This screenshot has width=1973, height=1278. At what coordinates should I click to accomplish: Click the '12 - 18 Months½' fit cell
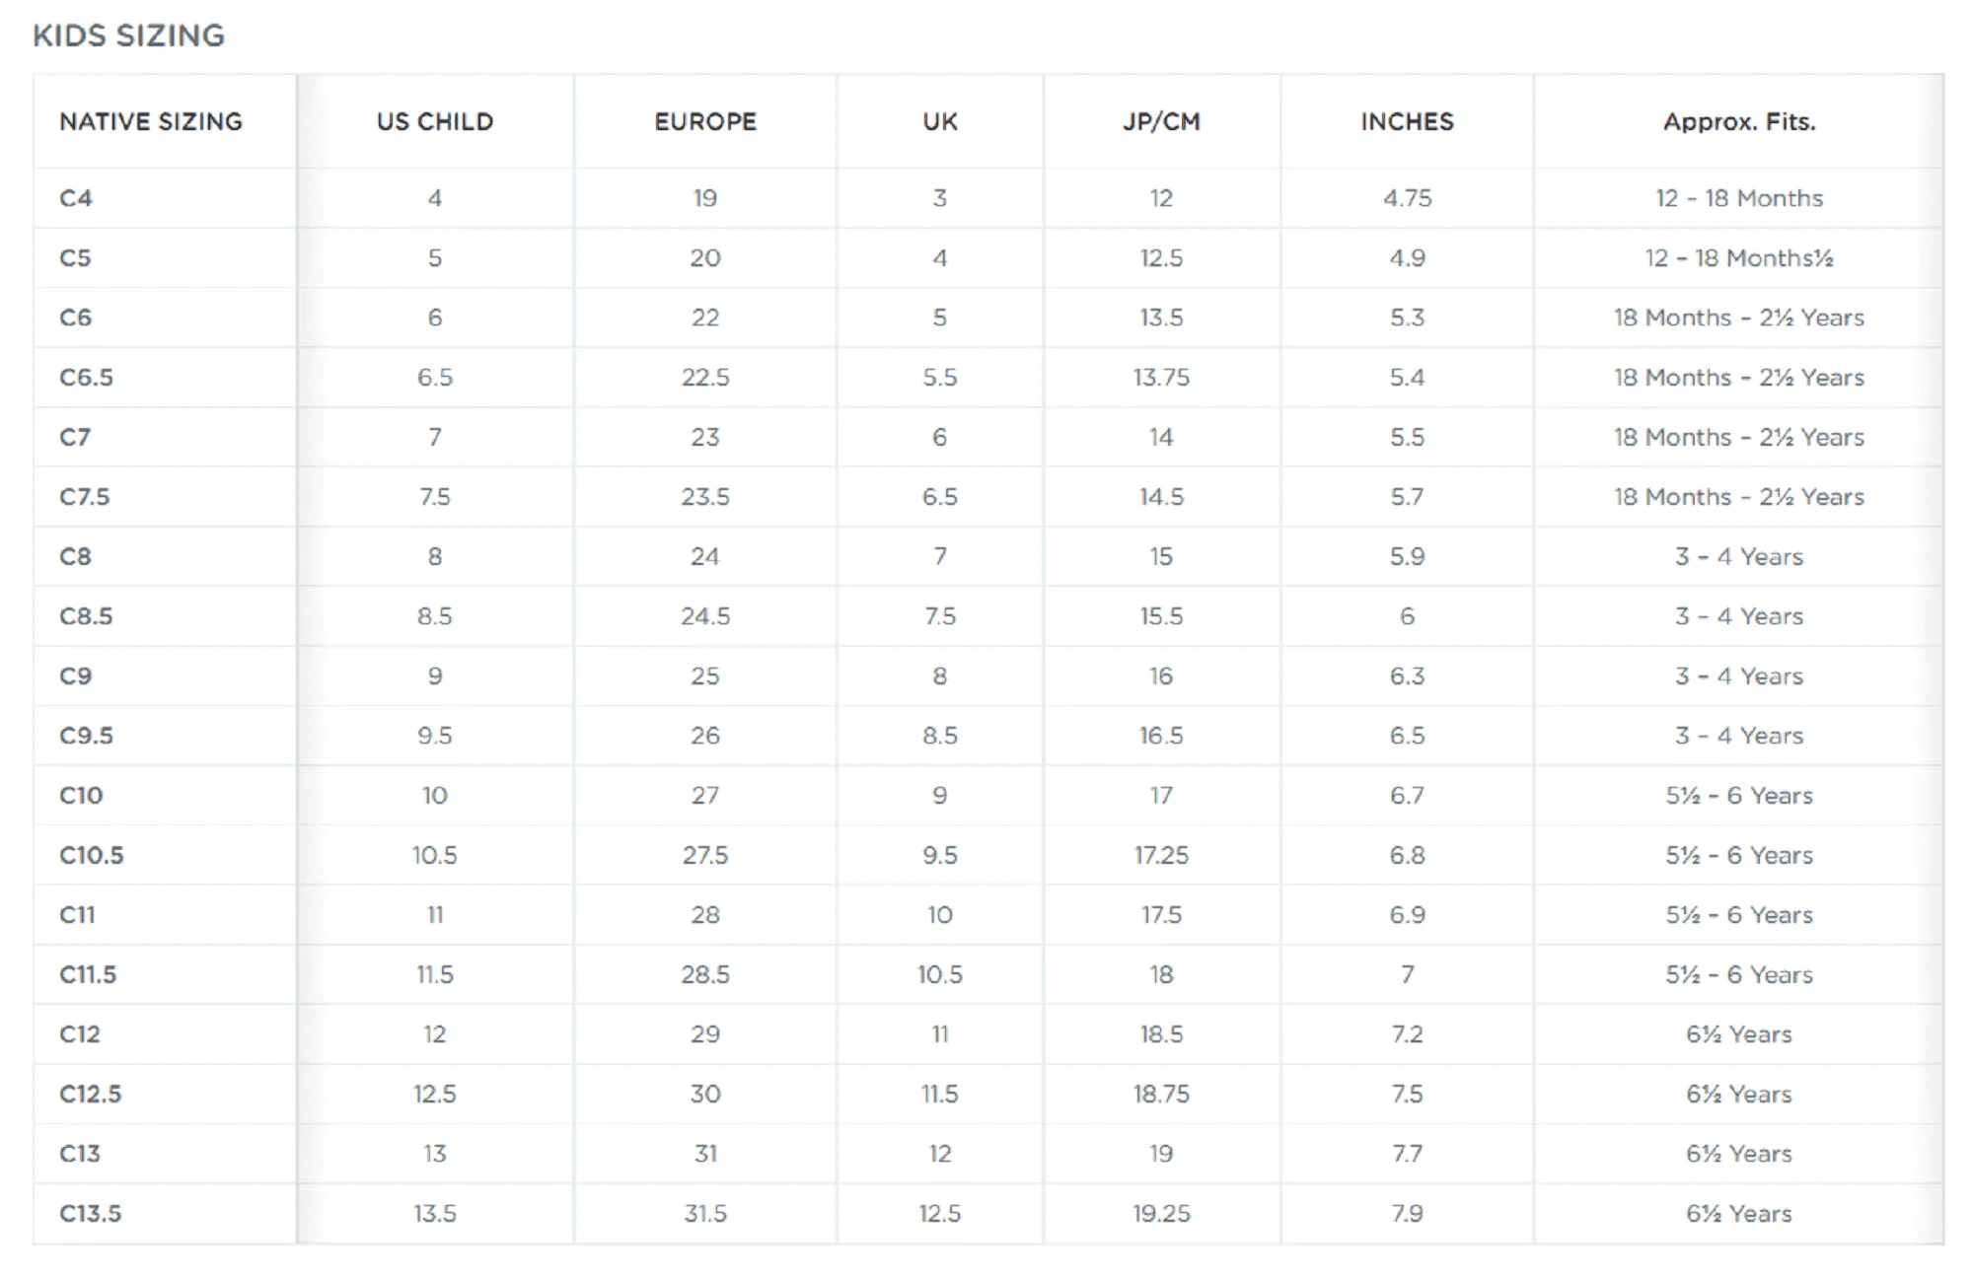[1739, 258]
